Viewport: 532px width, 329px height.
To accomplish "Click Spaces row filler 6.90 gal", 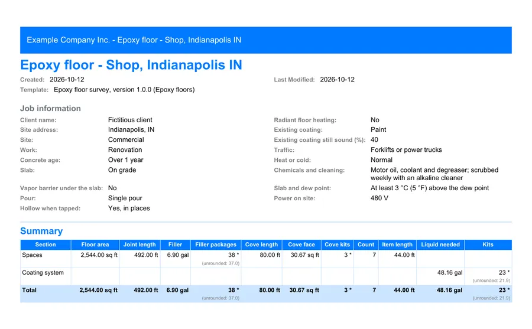I will (x=178, y=255).
